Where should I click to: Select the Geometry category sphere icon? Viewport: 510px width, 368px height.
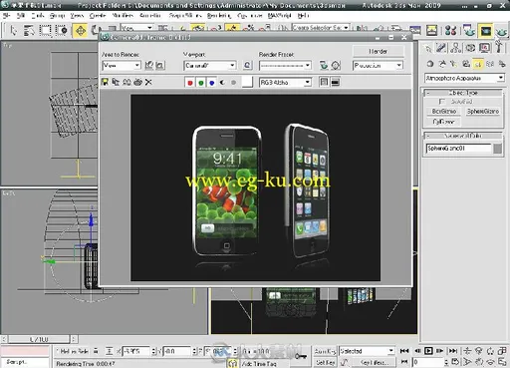[x=430, y=64]
